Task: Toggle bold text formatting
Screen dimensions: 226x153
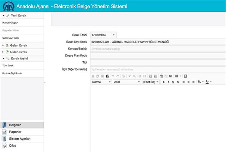Action: 164,82
